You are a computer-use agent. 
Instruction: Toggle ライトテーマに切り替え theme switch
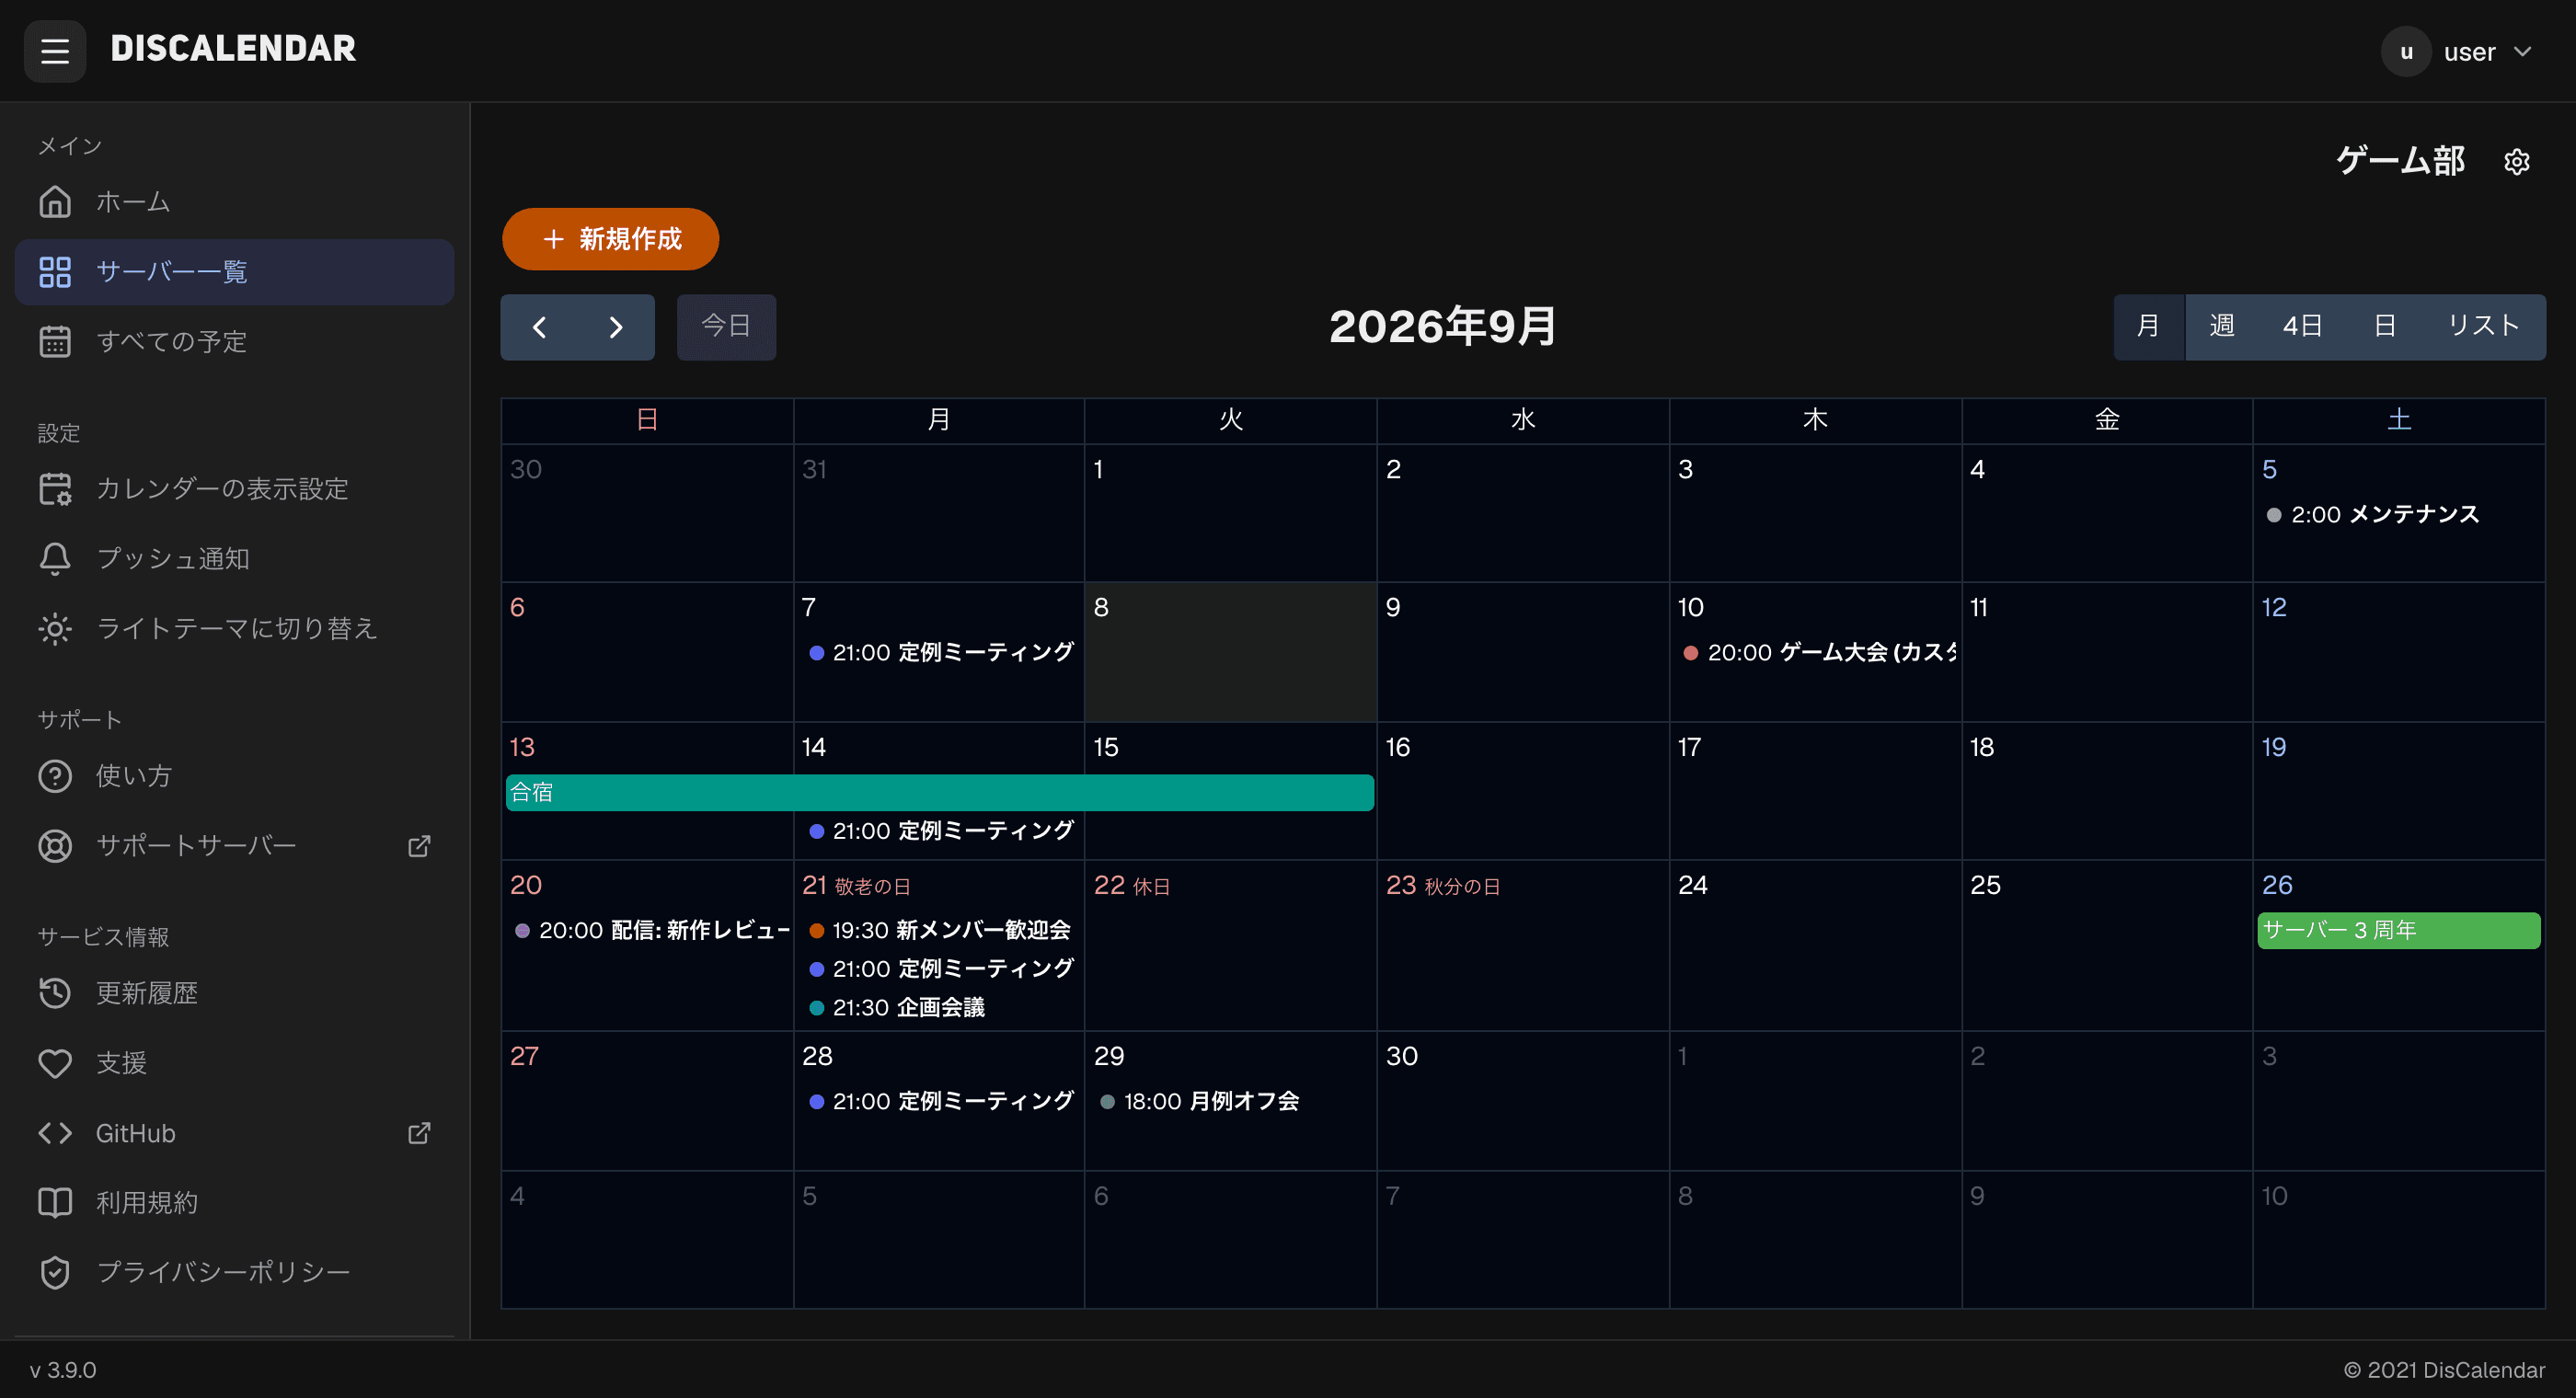[x=235, y=628]
